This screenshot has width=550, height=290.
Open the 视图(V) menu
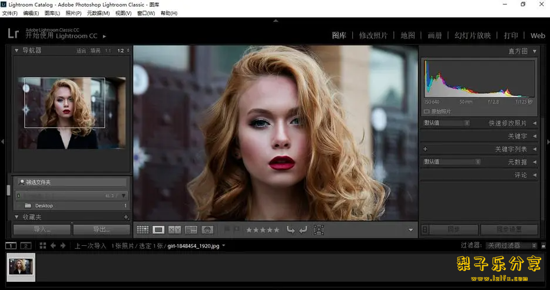pyautogui.click(x=124, y=14)
